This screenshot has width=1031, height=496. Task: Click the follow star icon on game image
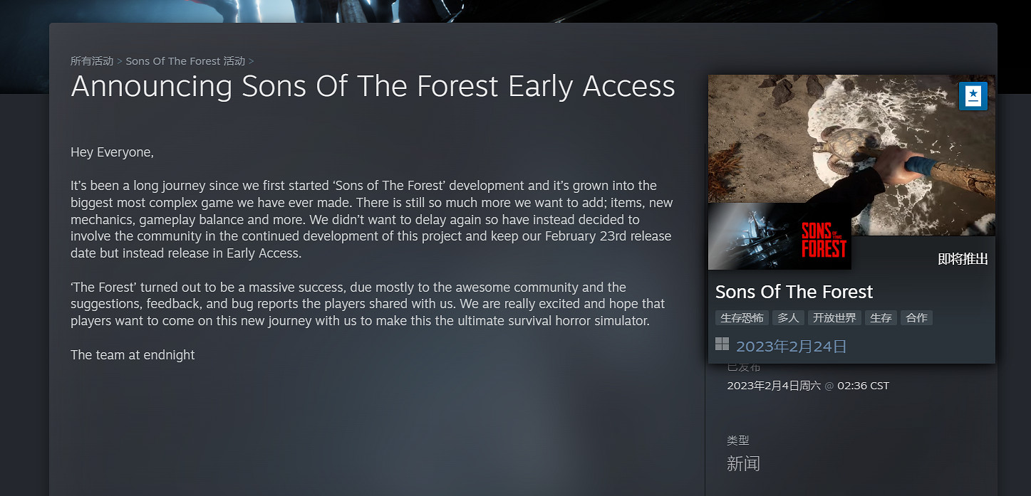(973, 96)
